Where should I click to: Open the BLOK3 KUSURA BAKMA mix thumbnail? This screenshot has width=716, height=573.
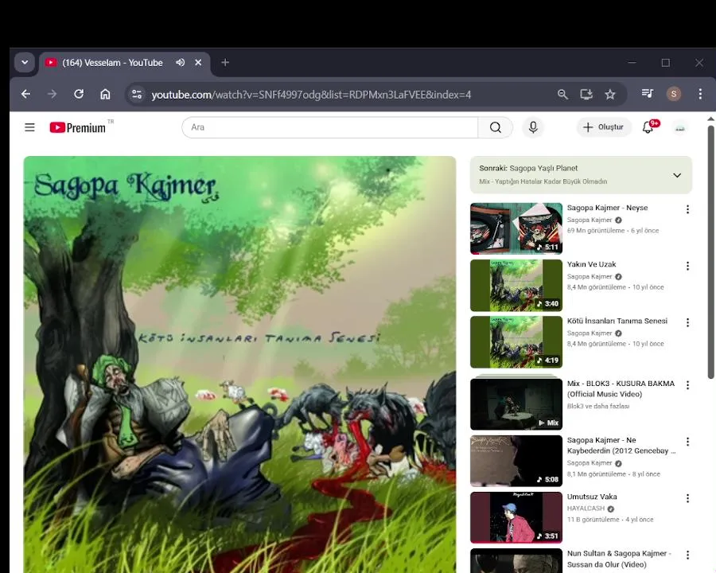point(516,403)
